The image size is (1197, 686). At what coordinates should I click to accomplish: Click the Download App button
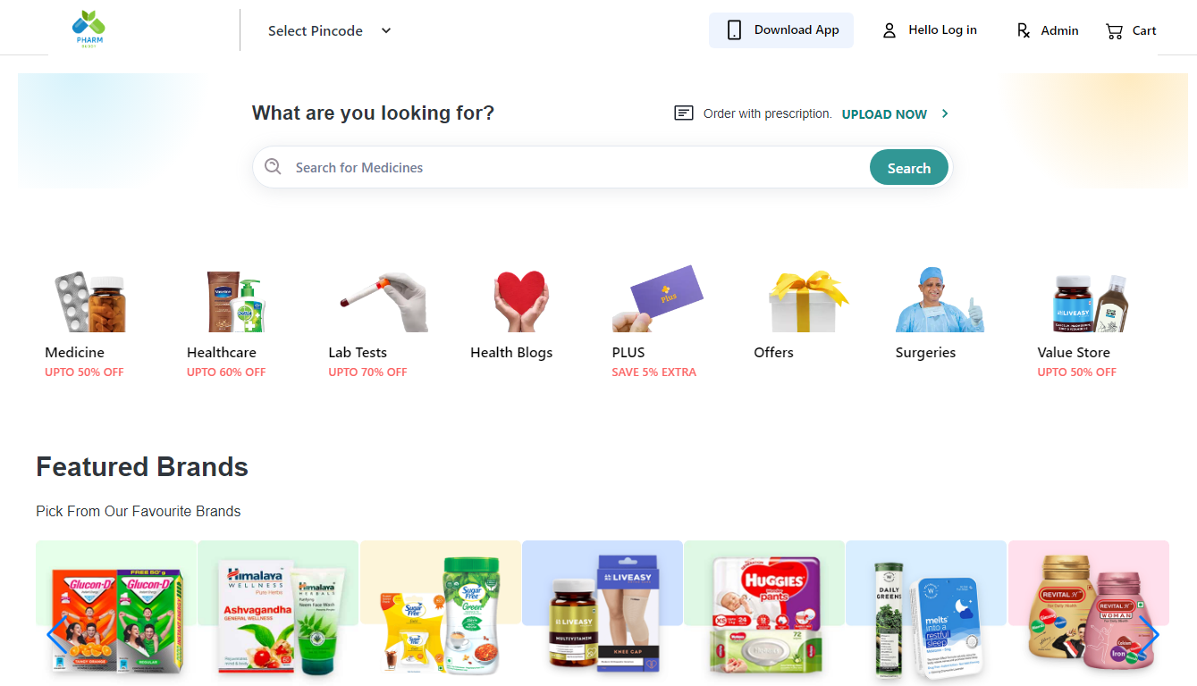(x=780, y=30)
